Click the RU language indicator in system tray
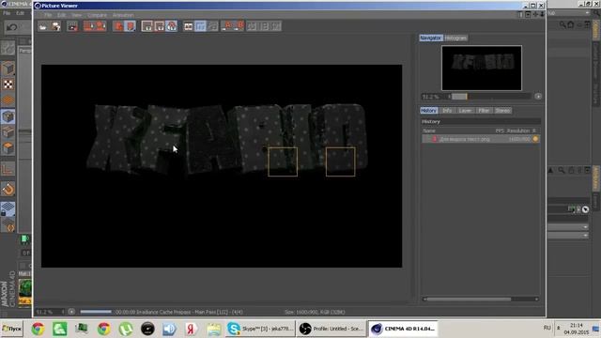601x338 pixels. [547, 328]
